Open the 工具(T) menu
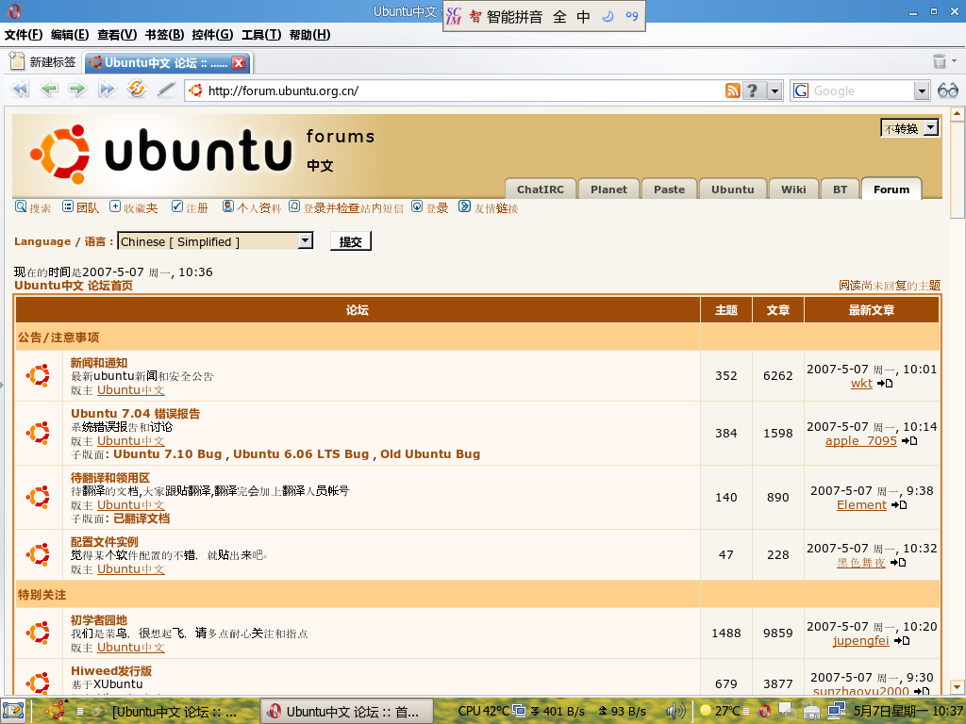 [x=261, y=35]
